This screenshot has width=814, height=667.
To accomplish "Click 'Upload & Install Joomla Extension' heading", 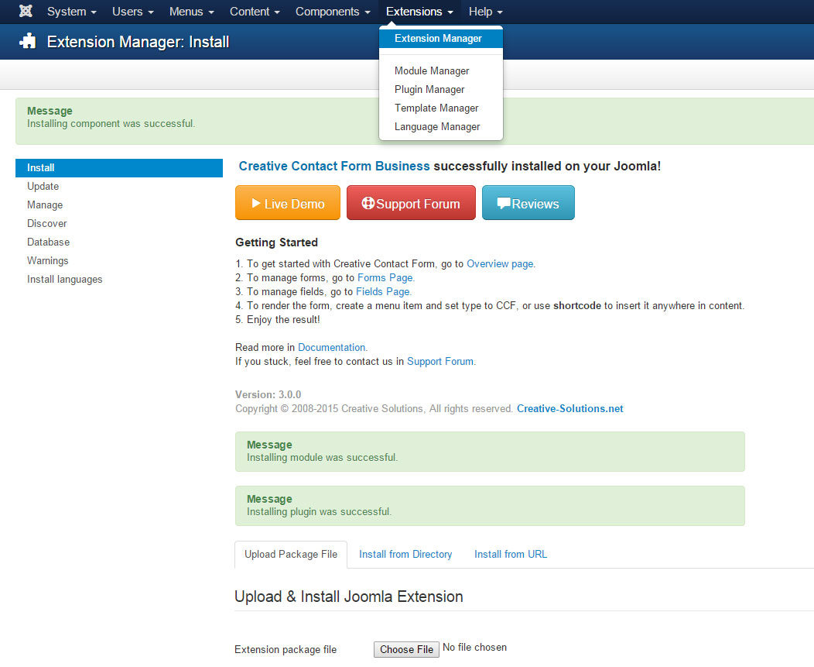I will (x=349, y=597).
